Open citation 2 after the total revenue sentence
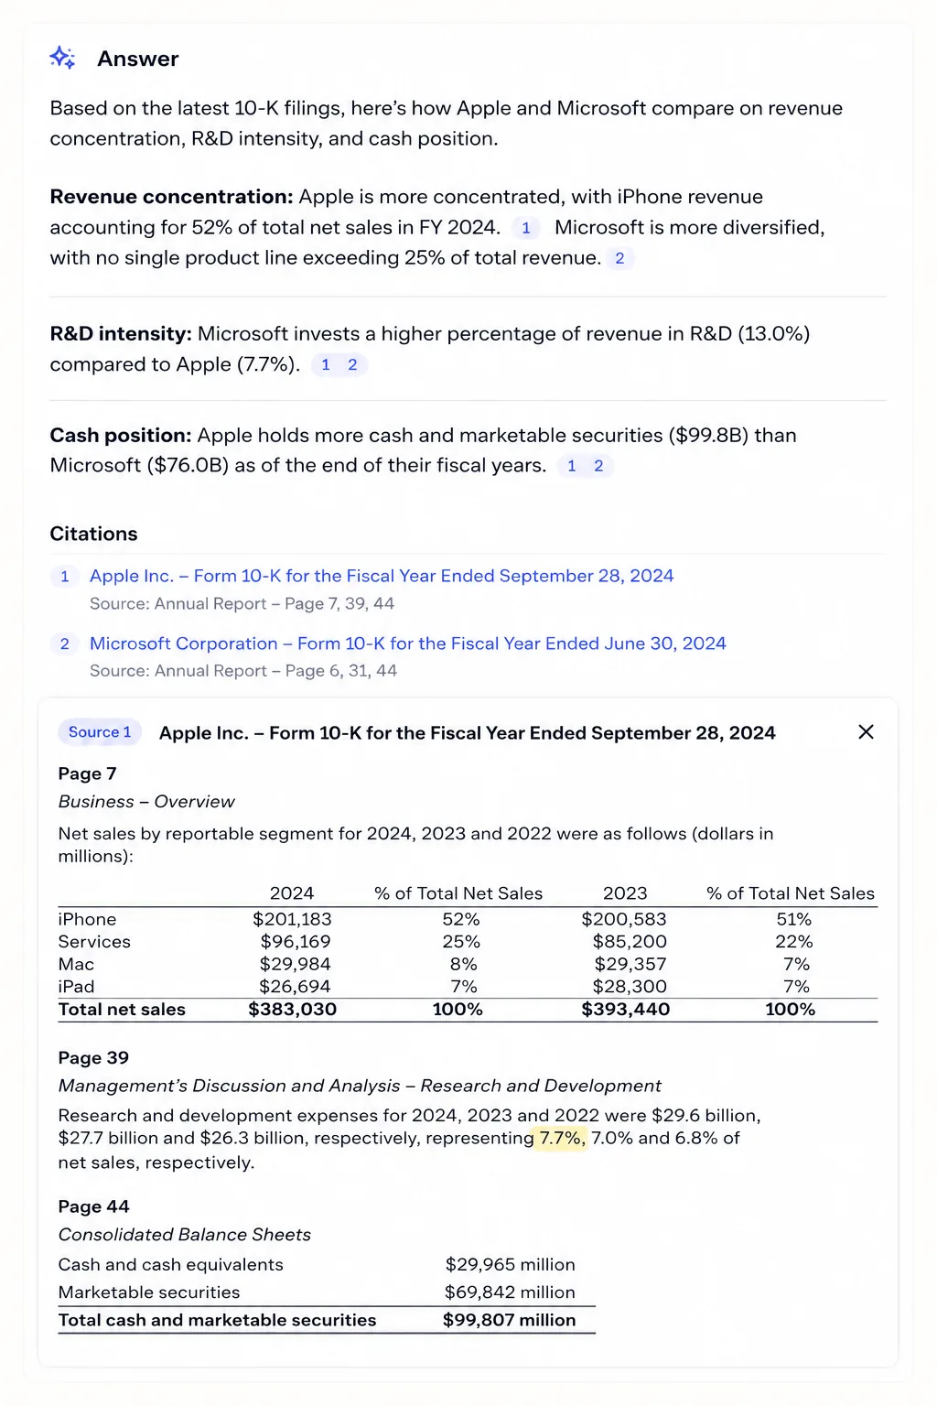 pos(619,258)
